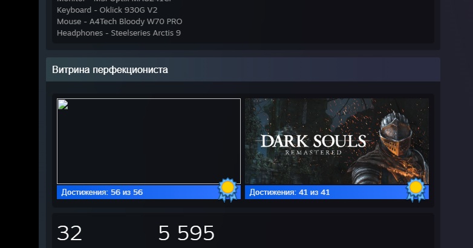Click the Dark Souls title text on banner
Screen dimensions: 473x248
[313, 141]
